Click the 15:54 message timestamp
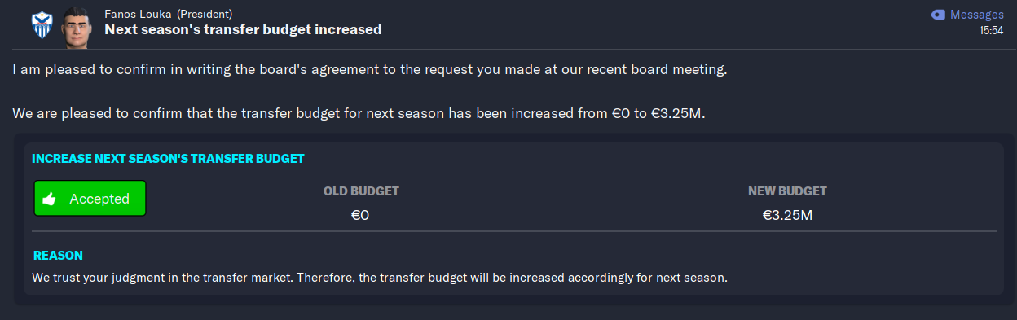The height and width of the screenshot is (320, 1017). 991,31
